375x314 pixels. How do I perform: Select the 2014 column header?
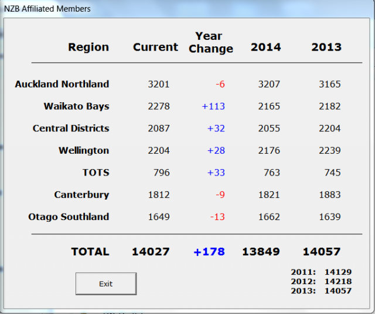(265, 47)
